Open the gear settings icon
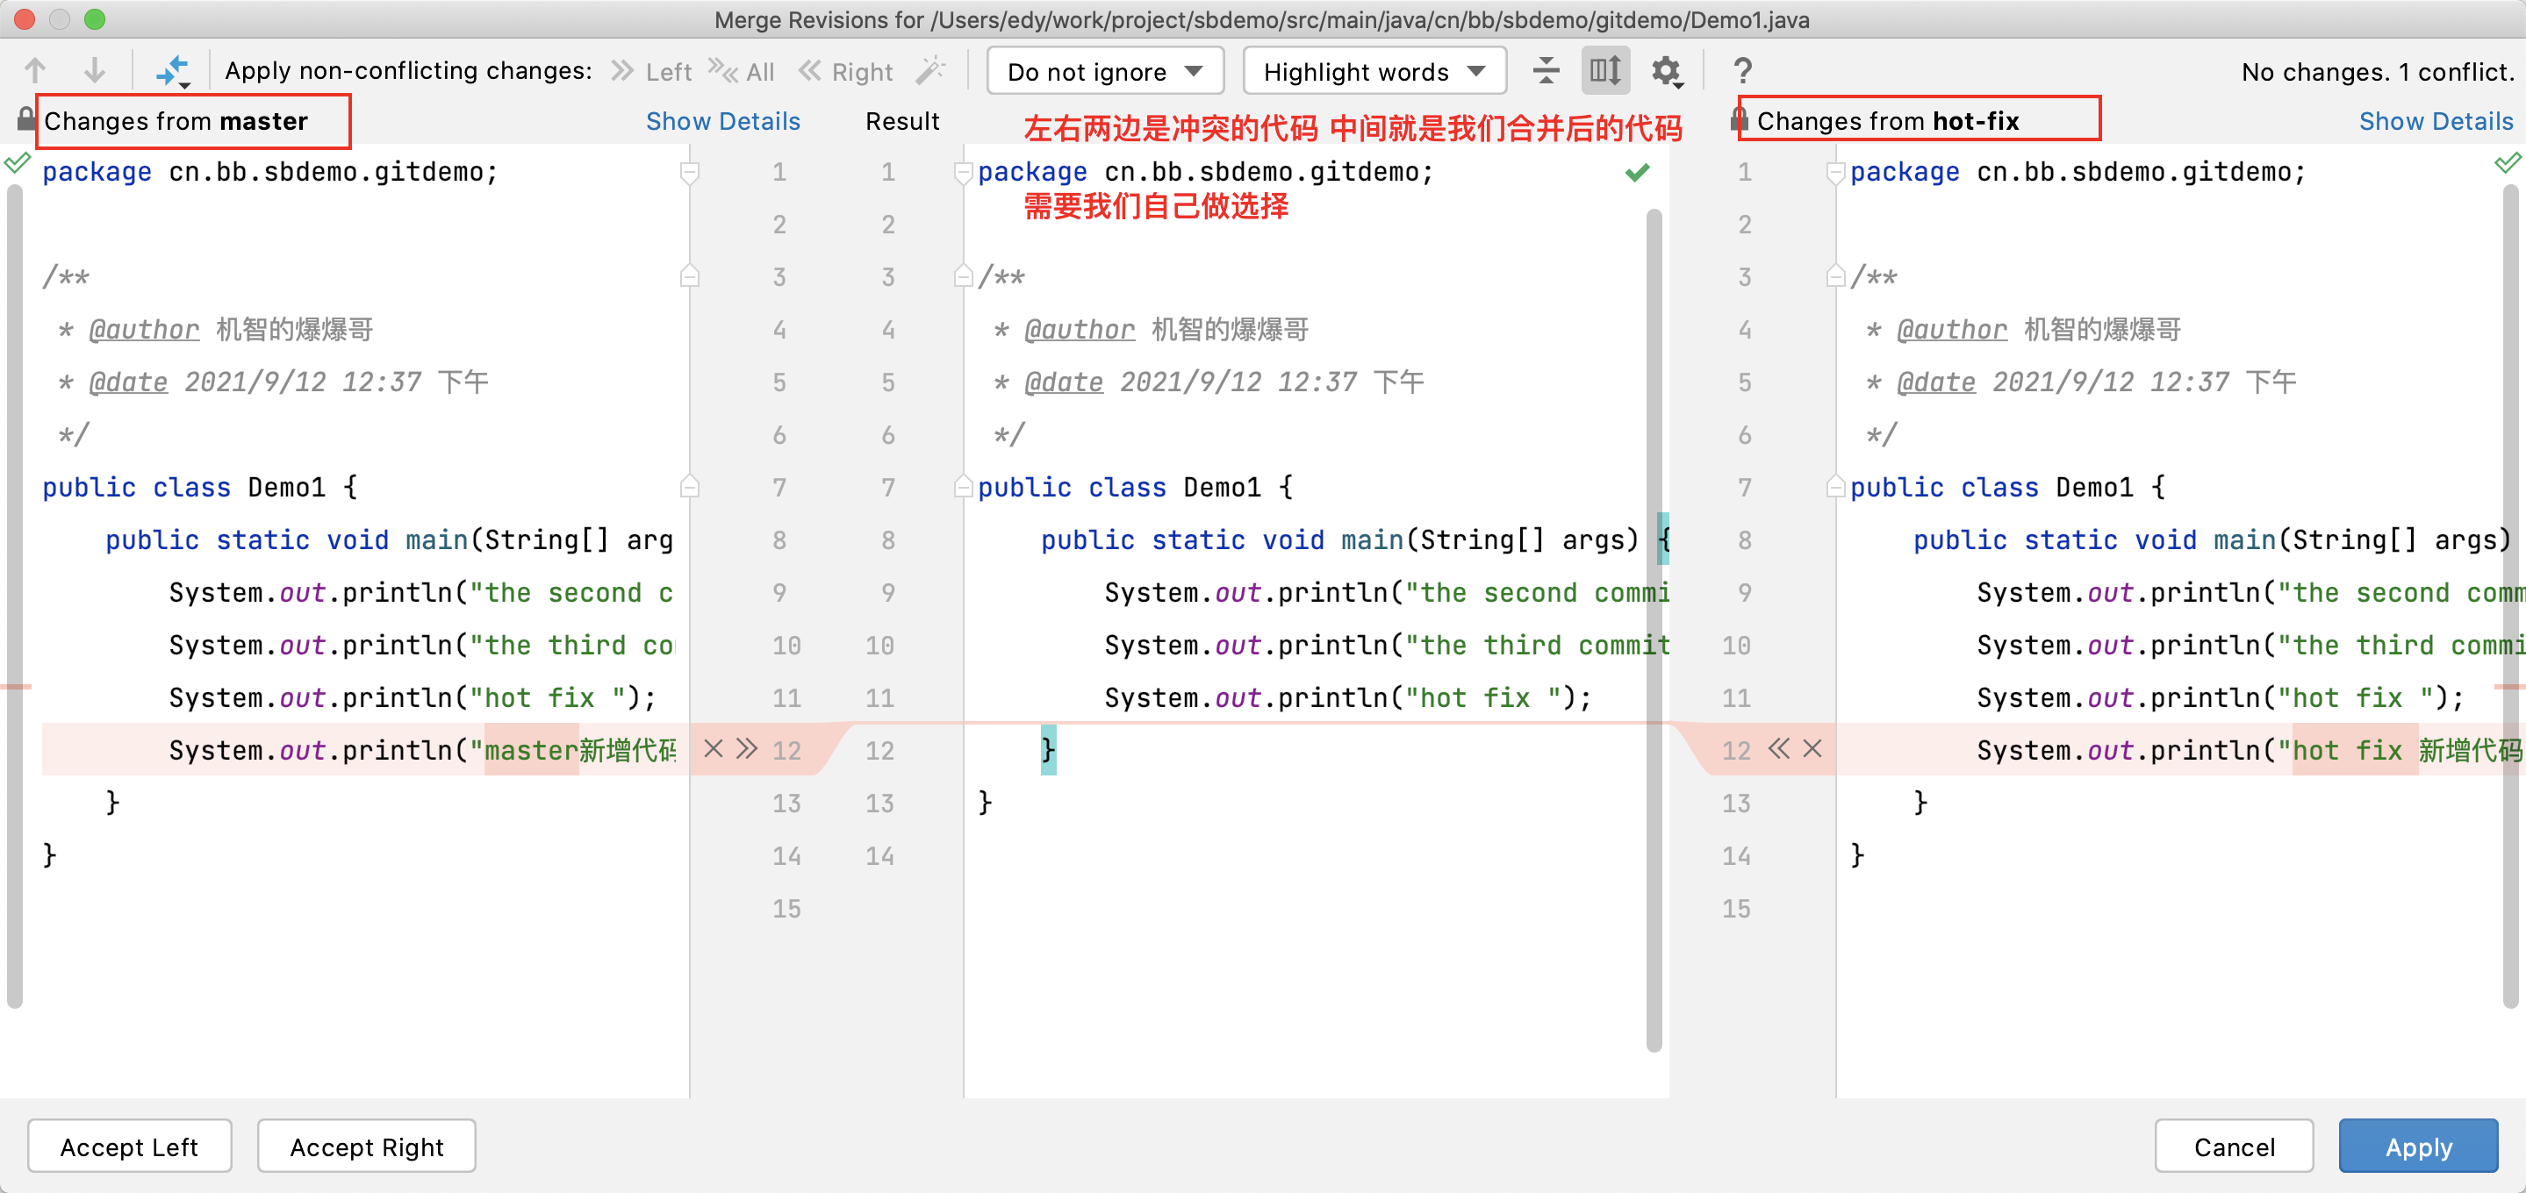The width and height of the screenshot is (2526, 1193). [1665, 70]
